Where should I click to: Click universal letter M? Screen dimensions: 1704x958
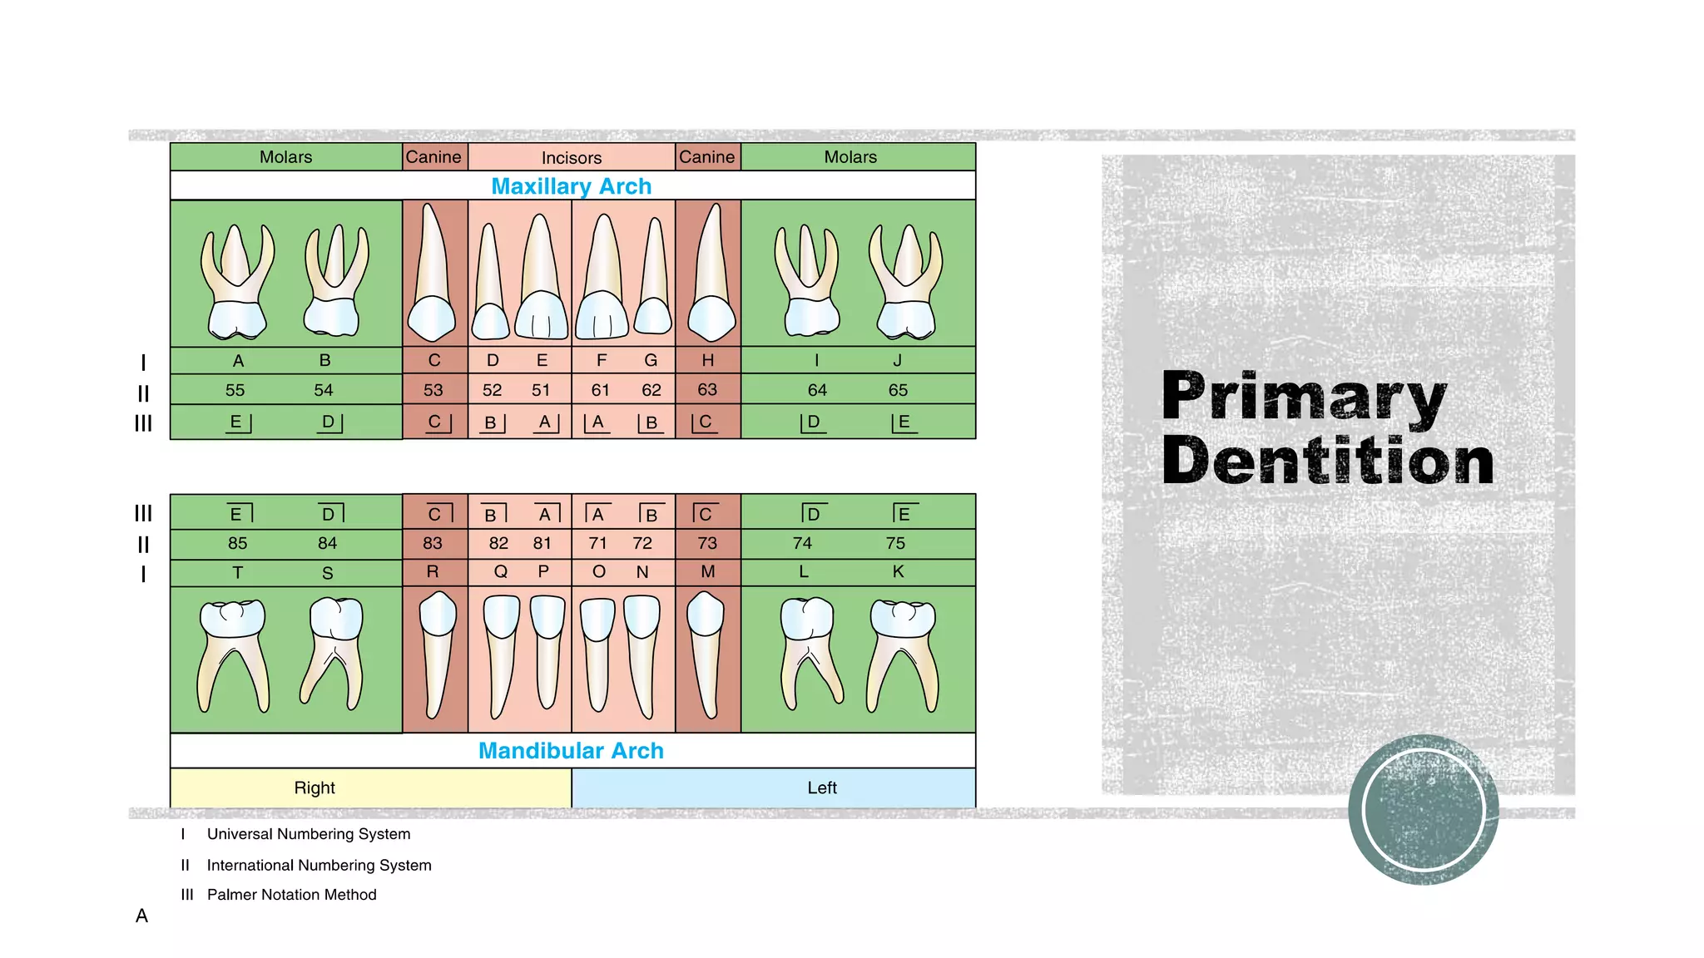coord(708,571)
